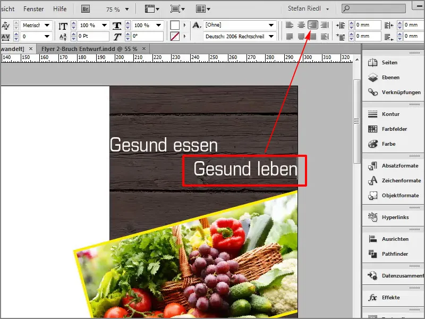Open the screen mode icon menu
The height and width of the screenshot is (319, 425).
(177, 9)
